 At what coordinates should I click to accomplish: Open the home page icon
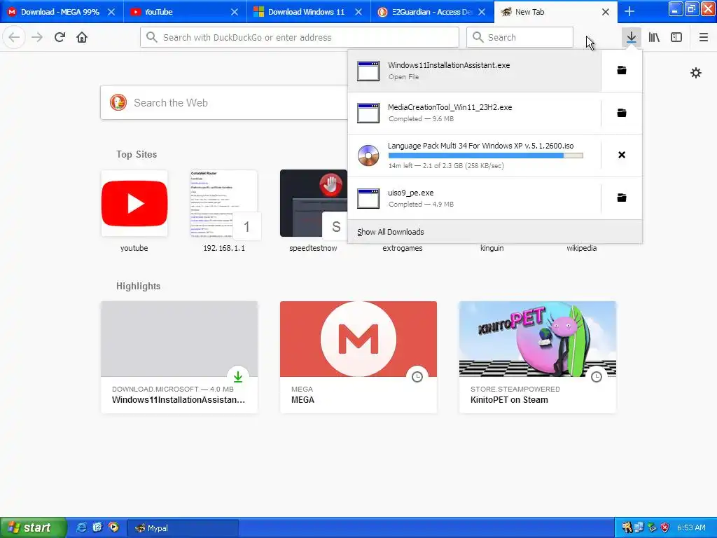[x=82, y=37]
